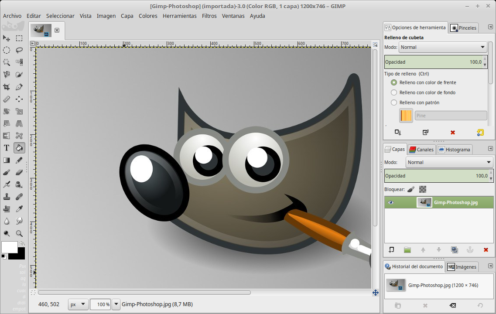Duplicate the Gimp-Photoshop.jpg layer
Screen dimensions: 496x314
454,250
